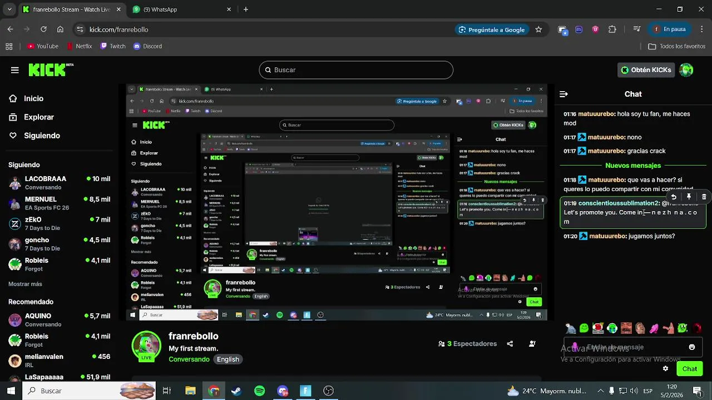Open YouTube bookmark
The height and width of the screenshot is (400, 712).
pos(43,47)
